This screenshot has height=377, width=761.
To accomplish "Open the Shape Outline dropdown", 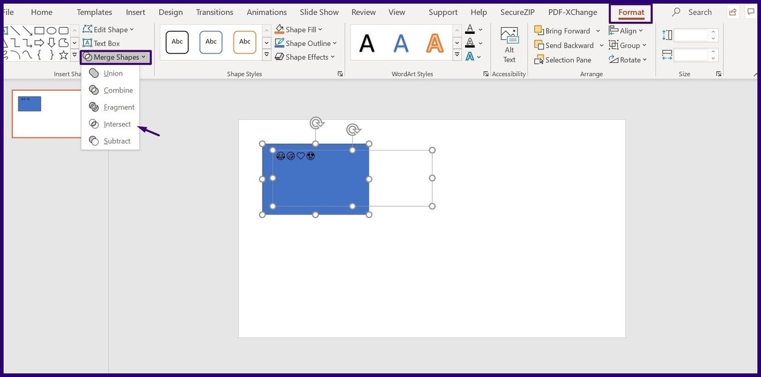I will (x=306, y=43).
